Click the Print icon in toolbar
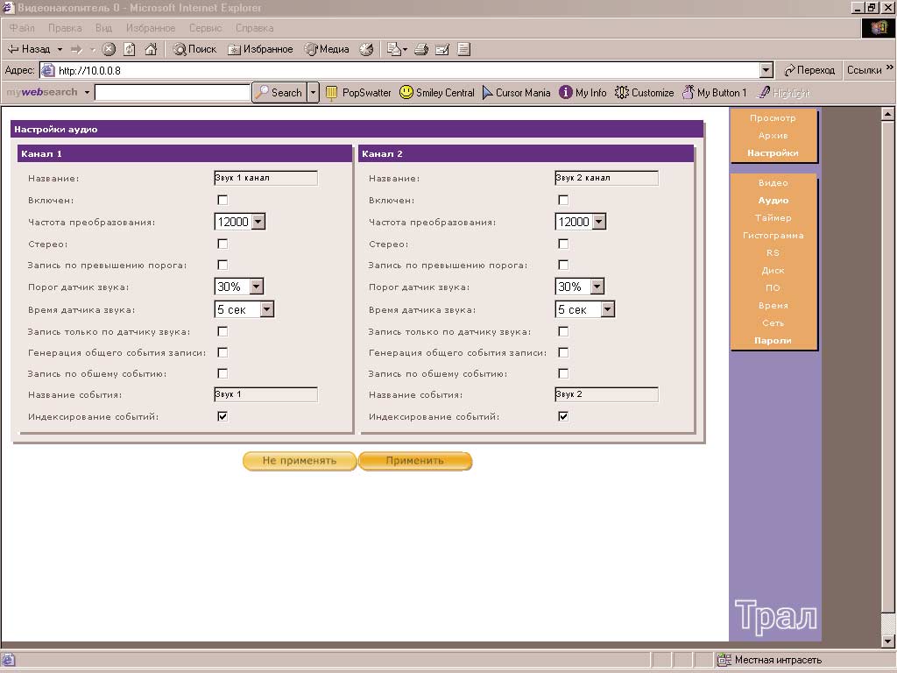 [x=420, y=49]
